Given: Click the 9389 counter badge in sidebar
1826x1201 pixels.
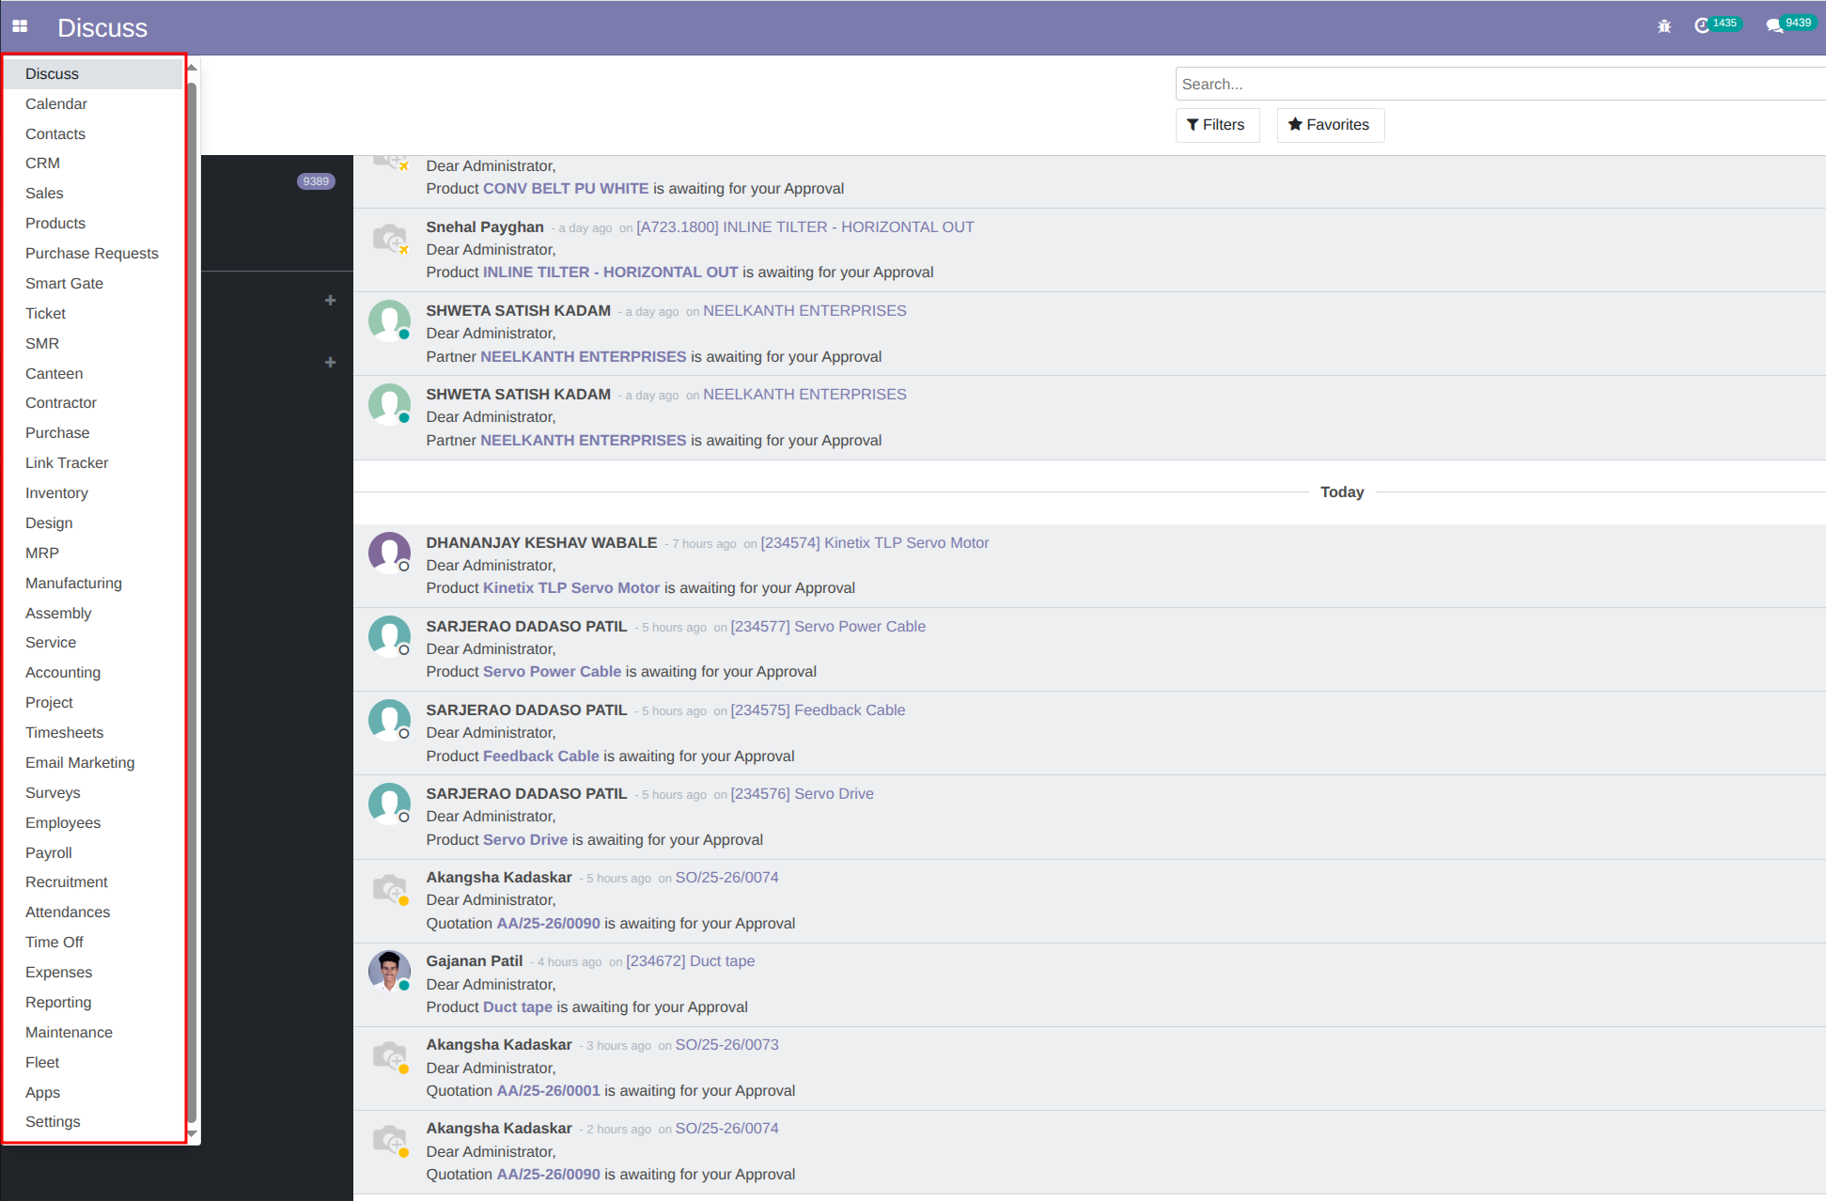Looking at the screenshot, I should point(316,181).
